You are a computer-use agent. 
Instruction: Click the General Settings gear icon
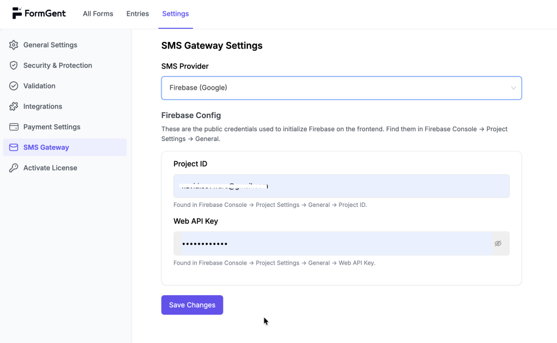pyautogui.click(x=14, y=45)
